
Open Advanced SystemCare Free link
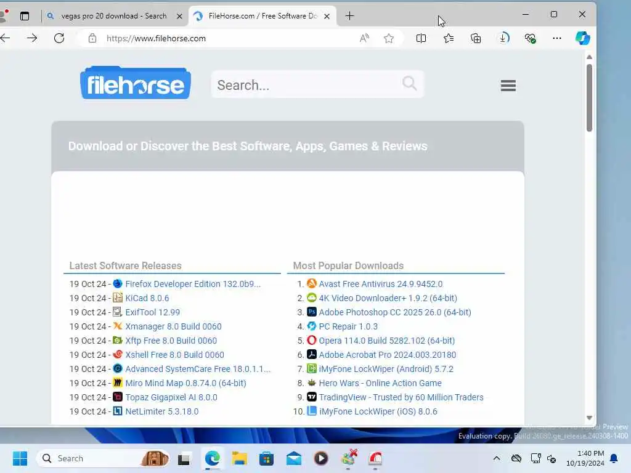(198, 369)
